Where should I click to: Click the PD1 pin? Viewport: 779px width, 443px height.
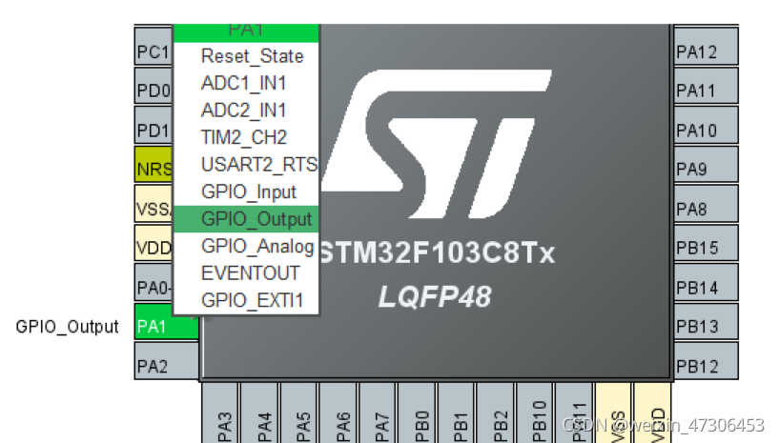(x=154, y=125)
